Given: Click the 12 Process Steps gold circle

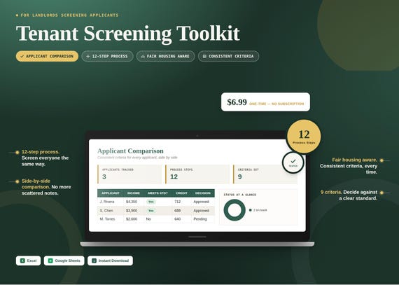Looking at the screenshot, I should coord(304,137).
